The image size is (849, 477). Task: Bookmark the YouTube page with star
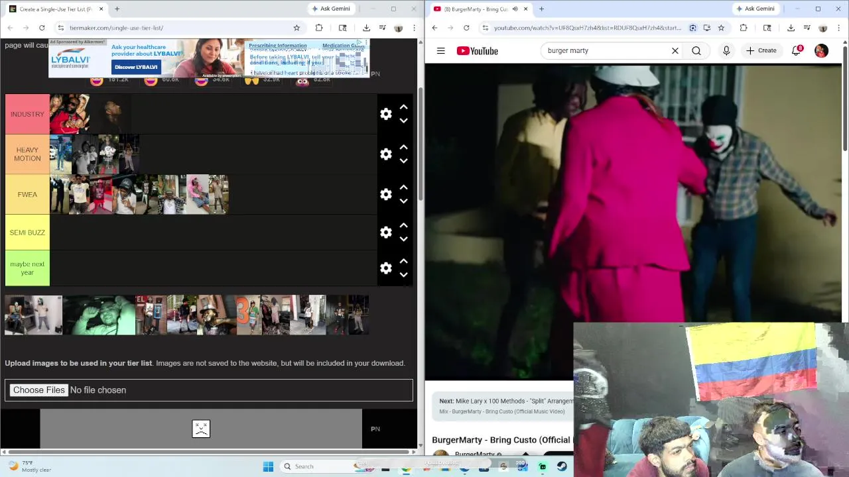(x=721, y=28)
